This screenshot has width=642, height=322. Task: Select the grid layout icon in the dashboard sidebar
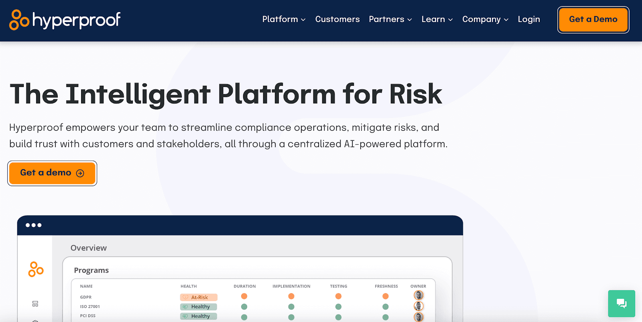[35, 304]
